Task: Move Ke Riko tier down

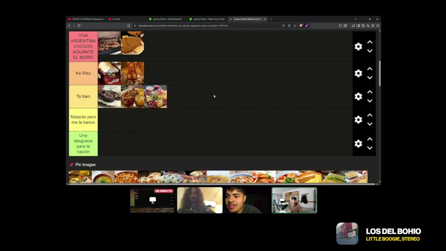Action: click(x=370, y=78)
